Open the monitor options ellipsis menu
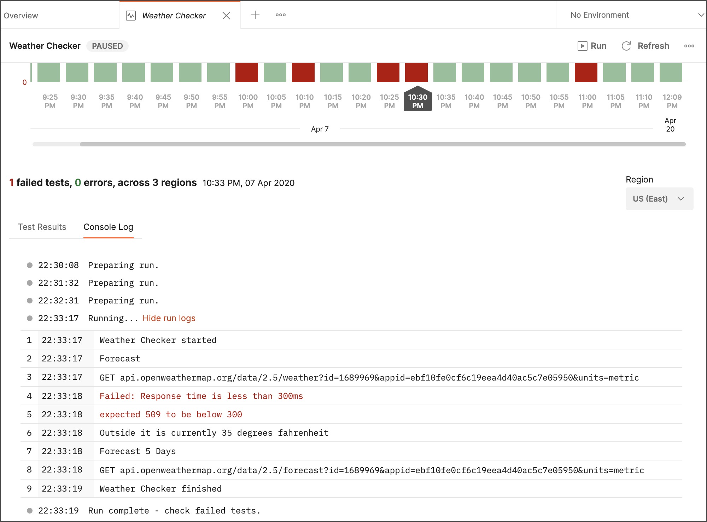This screenshot has width=707, height=522. pyautogui.click(x=689, y=46)
